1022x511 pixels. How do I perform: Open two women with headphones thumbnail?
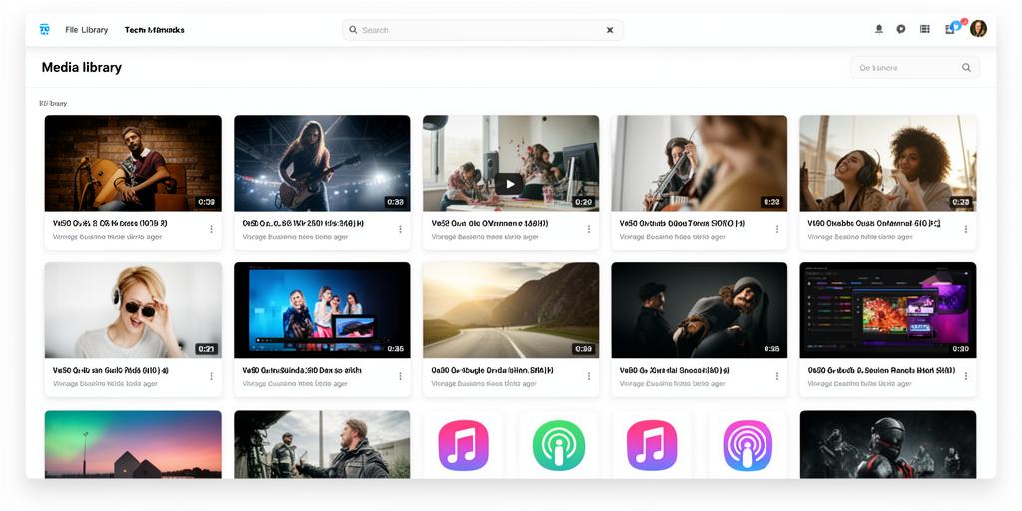887,163
